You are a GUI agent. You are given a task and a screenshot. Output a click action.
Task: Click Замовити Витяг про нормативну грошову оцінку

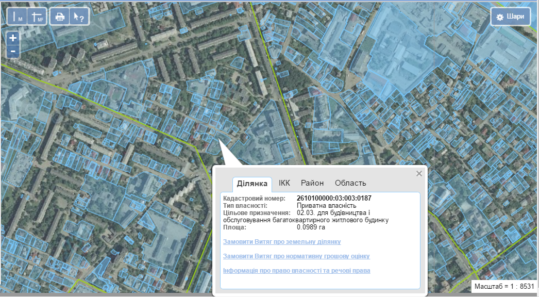click(296, 256)
